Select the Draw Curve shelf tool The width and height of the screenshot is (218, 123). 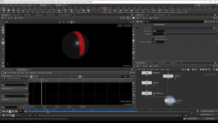point(48,11)
